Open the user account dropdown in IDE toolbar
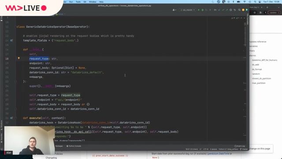The width and height of the screenshot is (282, 159). 174,10
